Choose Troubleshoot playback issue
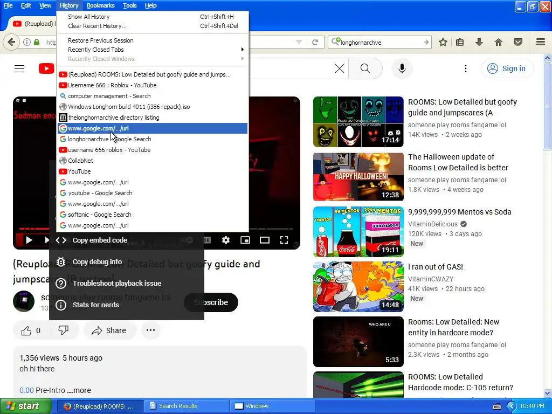 (x=127, y=284)
